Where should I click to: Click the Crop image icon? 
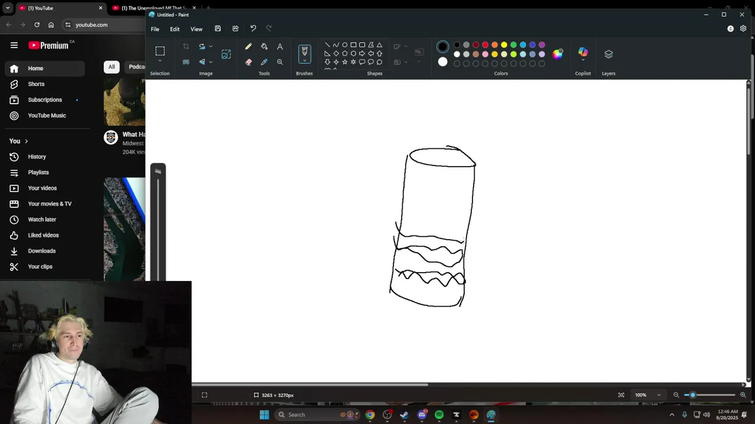coord(186,47)
